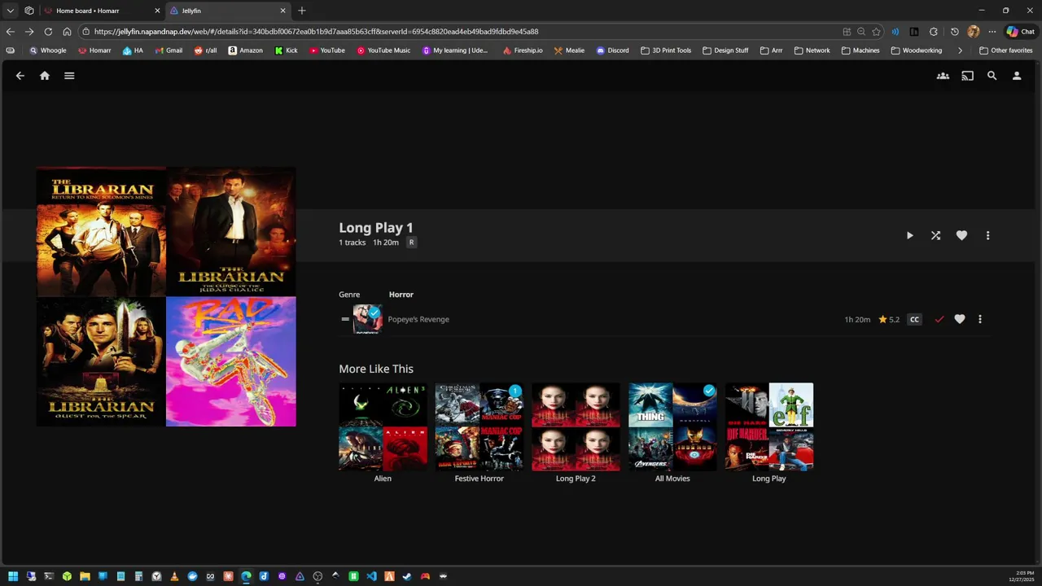Viewport: 1042px width, 586px height.
Task: Open the Horror genre link
Action: 401,295
